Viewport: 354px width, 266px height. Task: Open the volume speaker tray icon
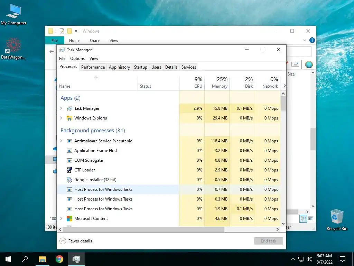309,259
